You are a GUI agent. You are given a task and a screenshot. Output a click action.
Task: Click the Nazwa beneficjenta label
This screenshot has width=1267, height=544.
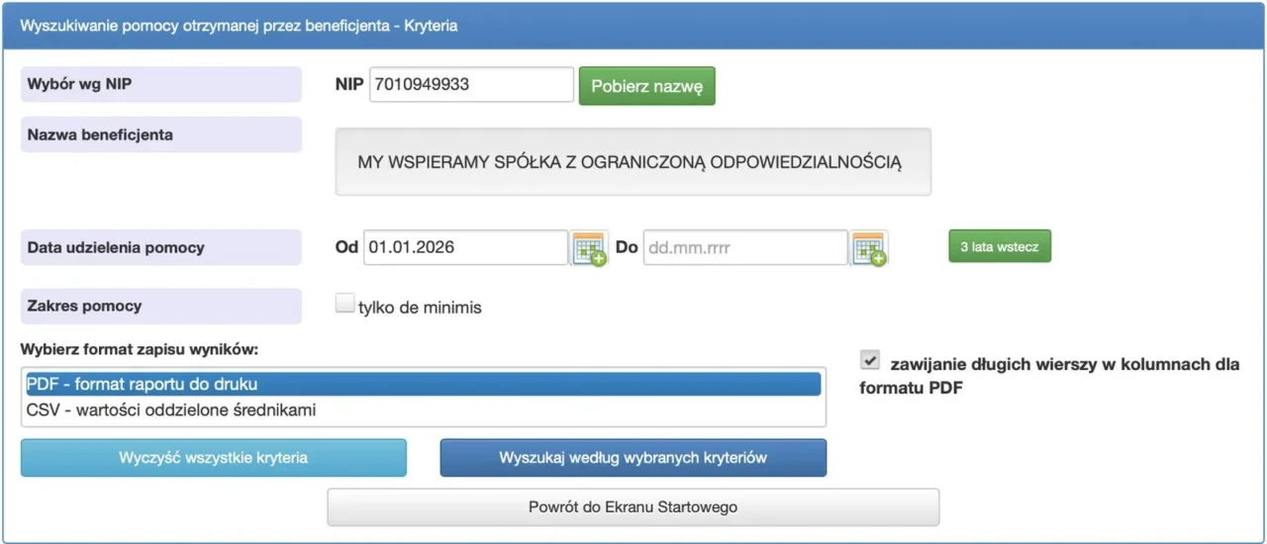click(x=161, y=135)
